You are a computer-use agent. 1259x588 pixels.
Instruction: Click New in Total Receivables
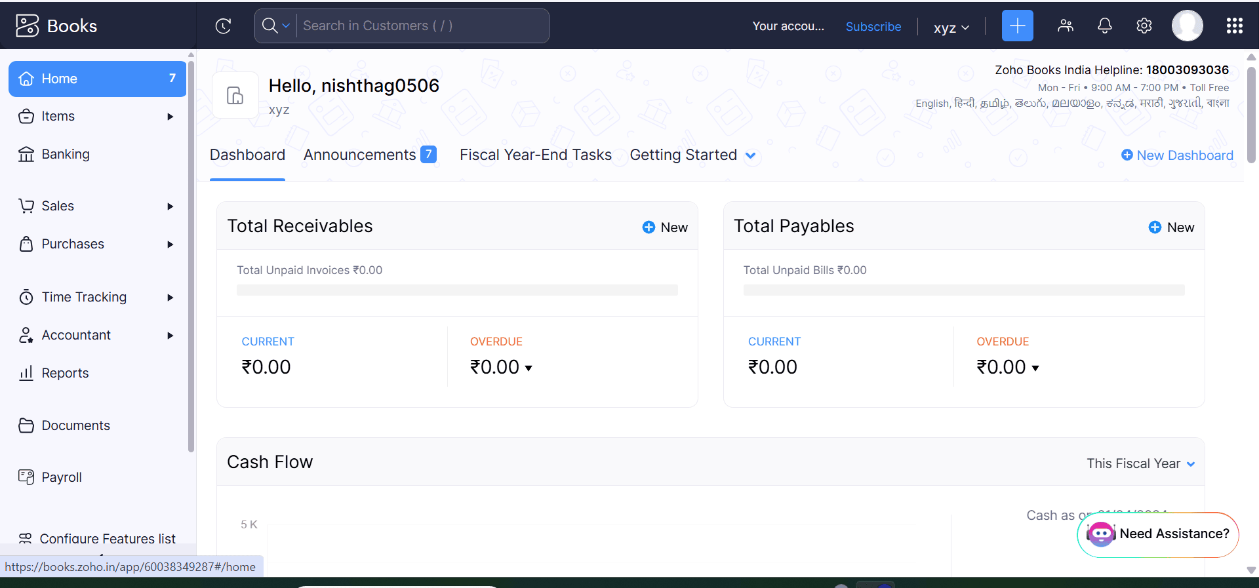coord(665,227)
